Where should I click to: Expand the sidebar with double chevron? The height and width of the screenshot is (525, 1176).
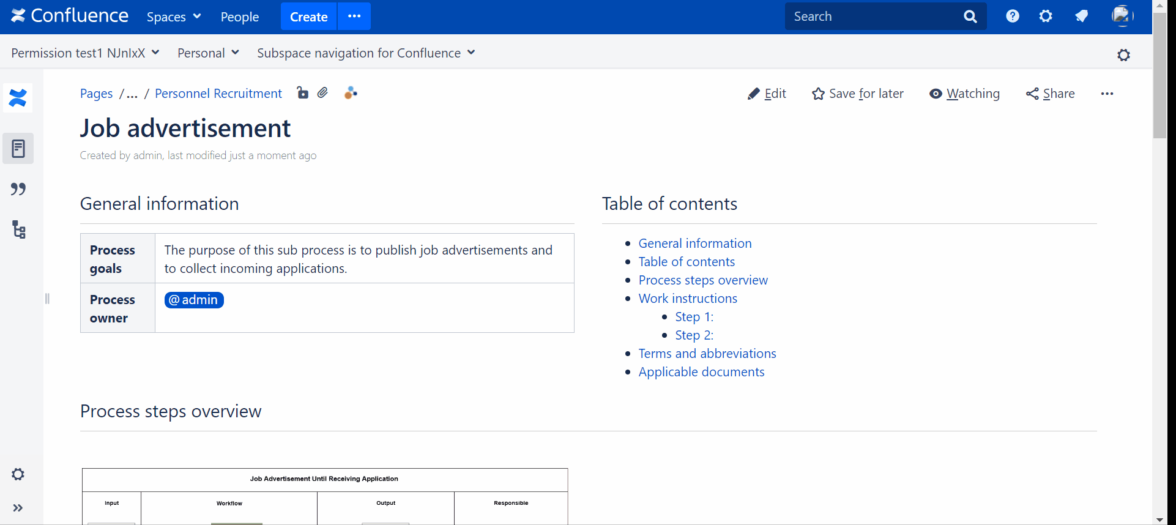[x=18, y=508]
